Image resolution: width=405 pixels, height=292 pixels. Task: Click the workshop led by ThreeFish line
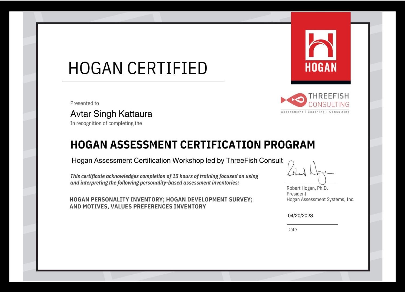(177, 160)
